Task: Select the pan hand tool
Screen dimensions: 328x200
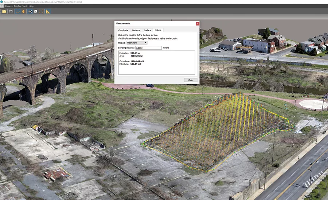Action: [23, 12]
